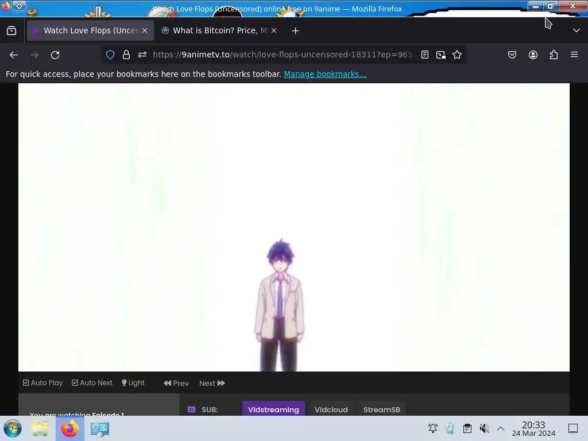588x441 pixels.
Task: Toggle the Light switch
Action: [x=133, y=383]
